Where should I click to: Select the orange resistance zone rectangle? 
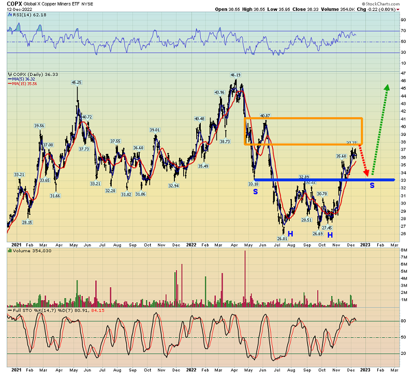pyautogui.click(x=303, y=119)
